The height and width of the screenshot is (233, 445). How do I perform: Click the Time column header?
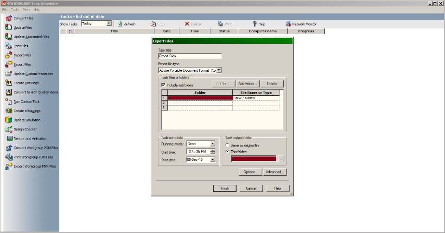(195, 31)
